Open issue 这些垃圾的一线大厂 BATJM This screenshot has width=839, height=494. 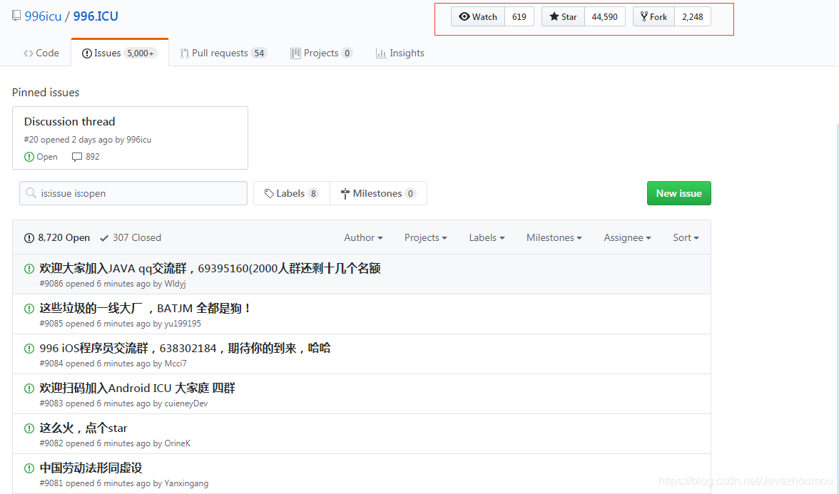click(x=145, y=309)
